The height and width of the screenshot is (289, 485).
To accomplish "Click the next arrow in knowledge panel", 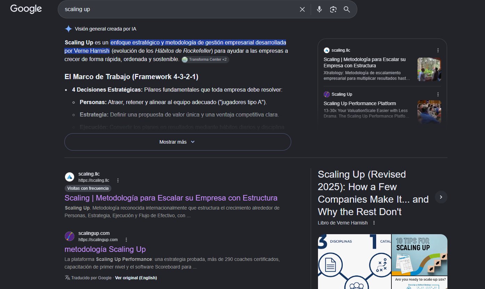I will [441, 197].
